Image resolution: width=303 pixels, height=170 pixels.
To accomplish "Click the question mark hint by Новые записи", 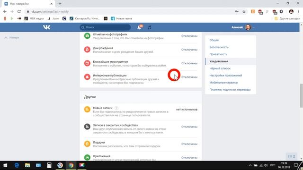I will (116, 108).
